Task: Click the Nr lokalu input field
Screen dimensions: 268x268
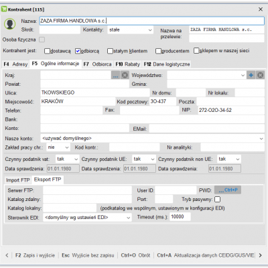Action: coord(250,92)
